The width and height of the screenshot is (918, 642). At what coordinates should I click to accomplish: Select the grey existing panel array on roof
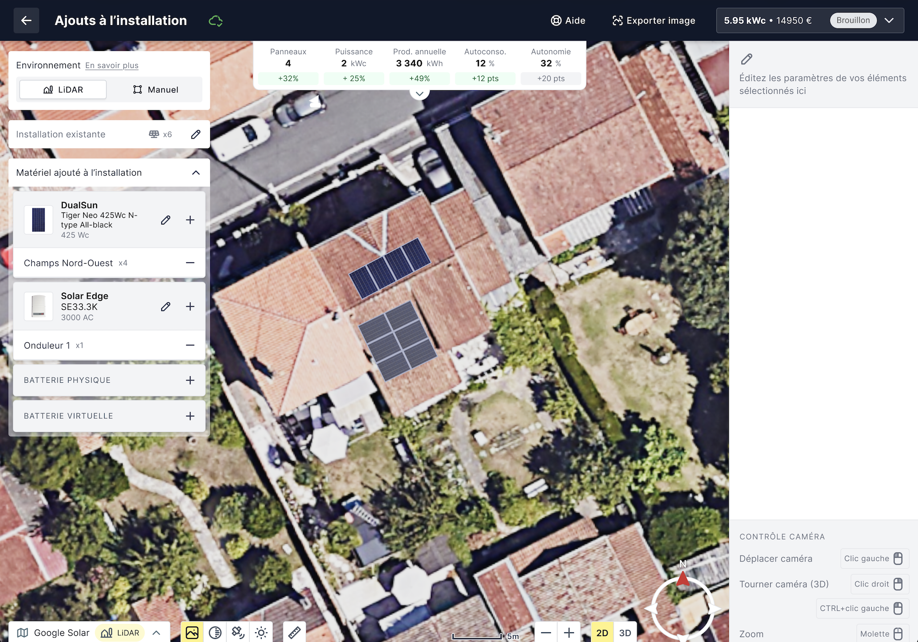pos(398,341)
